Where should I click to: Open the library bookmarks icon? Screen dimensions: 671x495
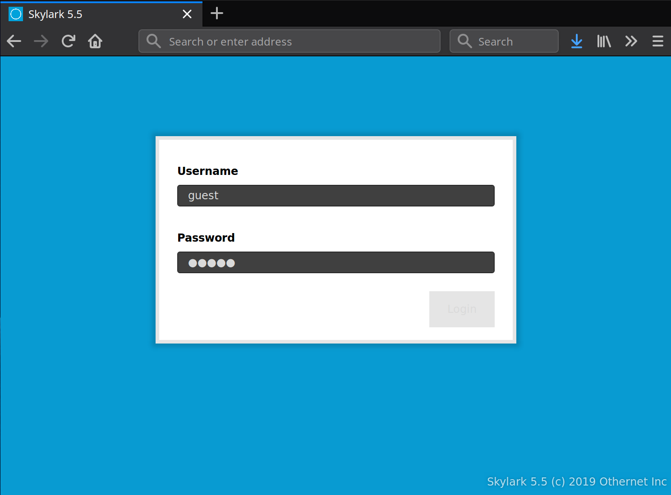604,41
